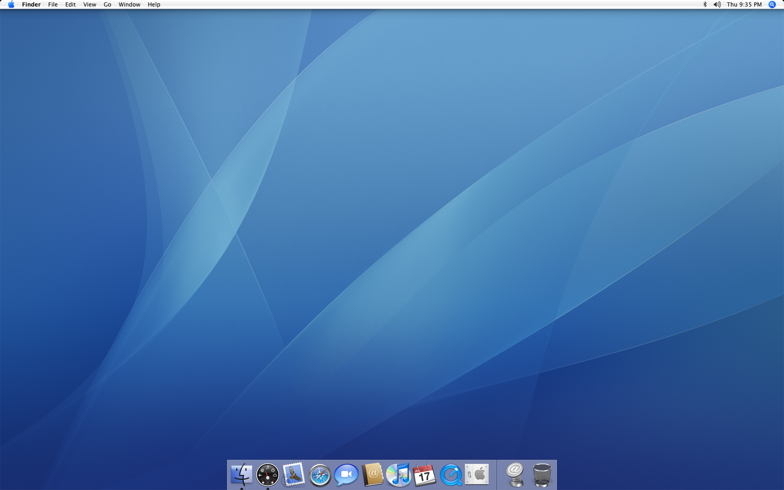784x490 pixels.
Task: Open Address Book in the Dock
Action: click(372, 474)
